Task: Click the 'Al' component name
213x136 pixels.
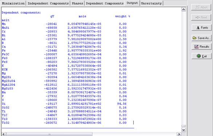Action: tap(4, 39)
